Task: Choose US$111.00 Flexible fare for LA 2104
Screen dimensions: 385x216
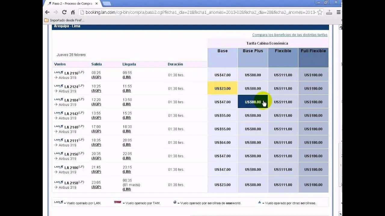Action: pos(283,102)
